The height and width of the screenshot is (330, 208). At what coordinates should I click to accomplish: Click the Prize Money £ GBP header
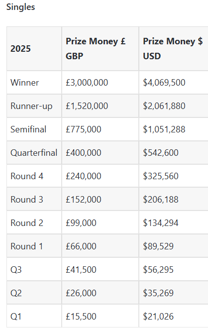click(x=96, y=49)
